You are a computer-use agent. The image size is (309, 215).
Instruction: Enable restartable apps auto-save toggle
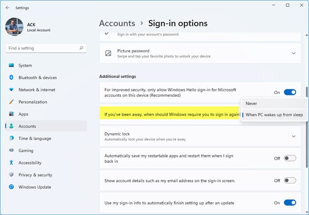[290, 158]
